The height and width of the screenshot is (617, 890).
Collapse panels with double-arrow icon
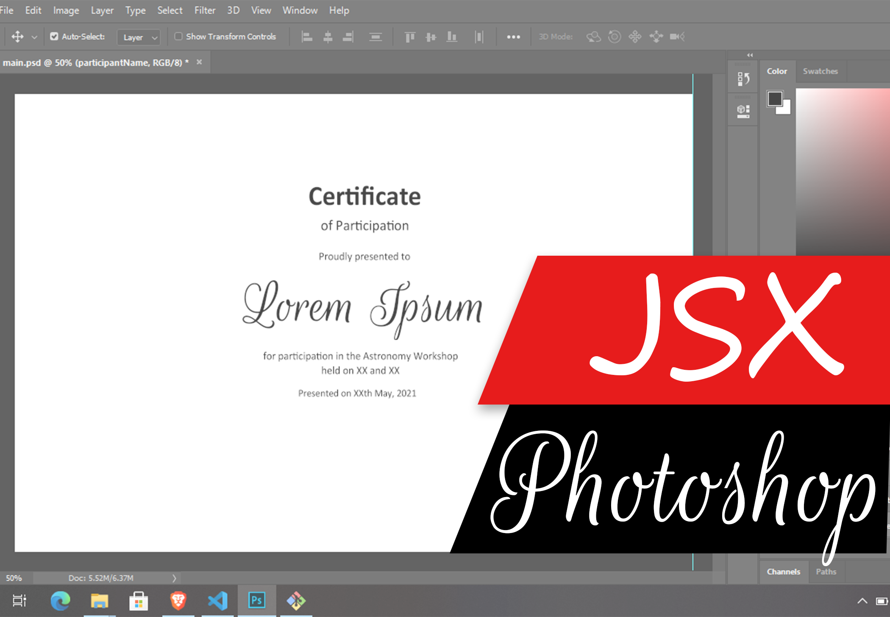point(750,55)
